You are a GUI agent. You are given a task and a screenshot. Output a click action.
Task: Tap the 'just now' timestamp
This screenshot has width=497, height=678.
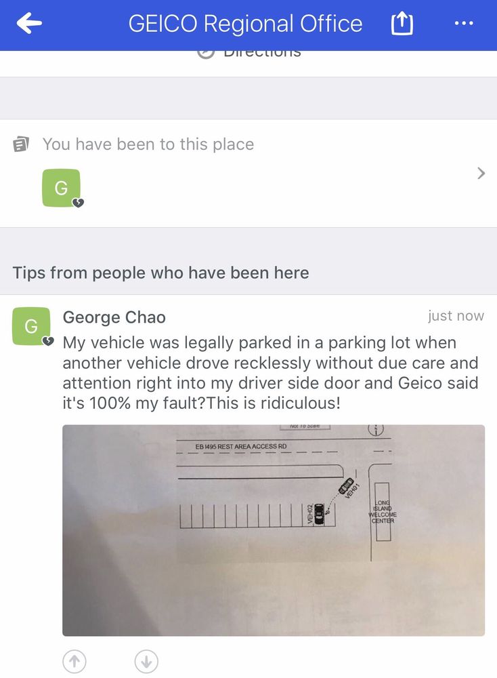click(x=456, y=316)
